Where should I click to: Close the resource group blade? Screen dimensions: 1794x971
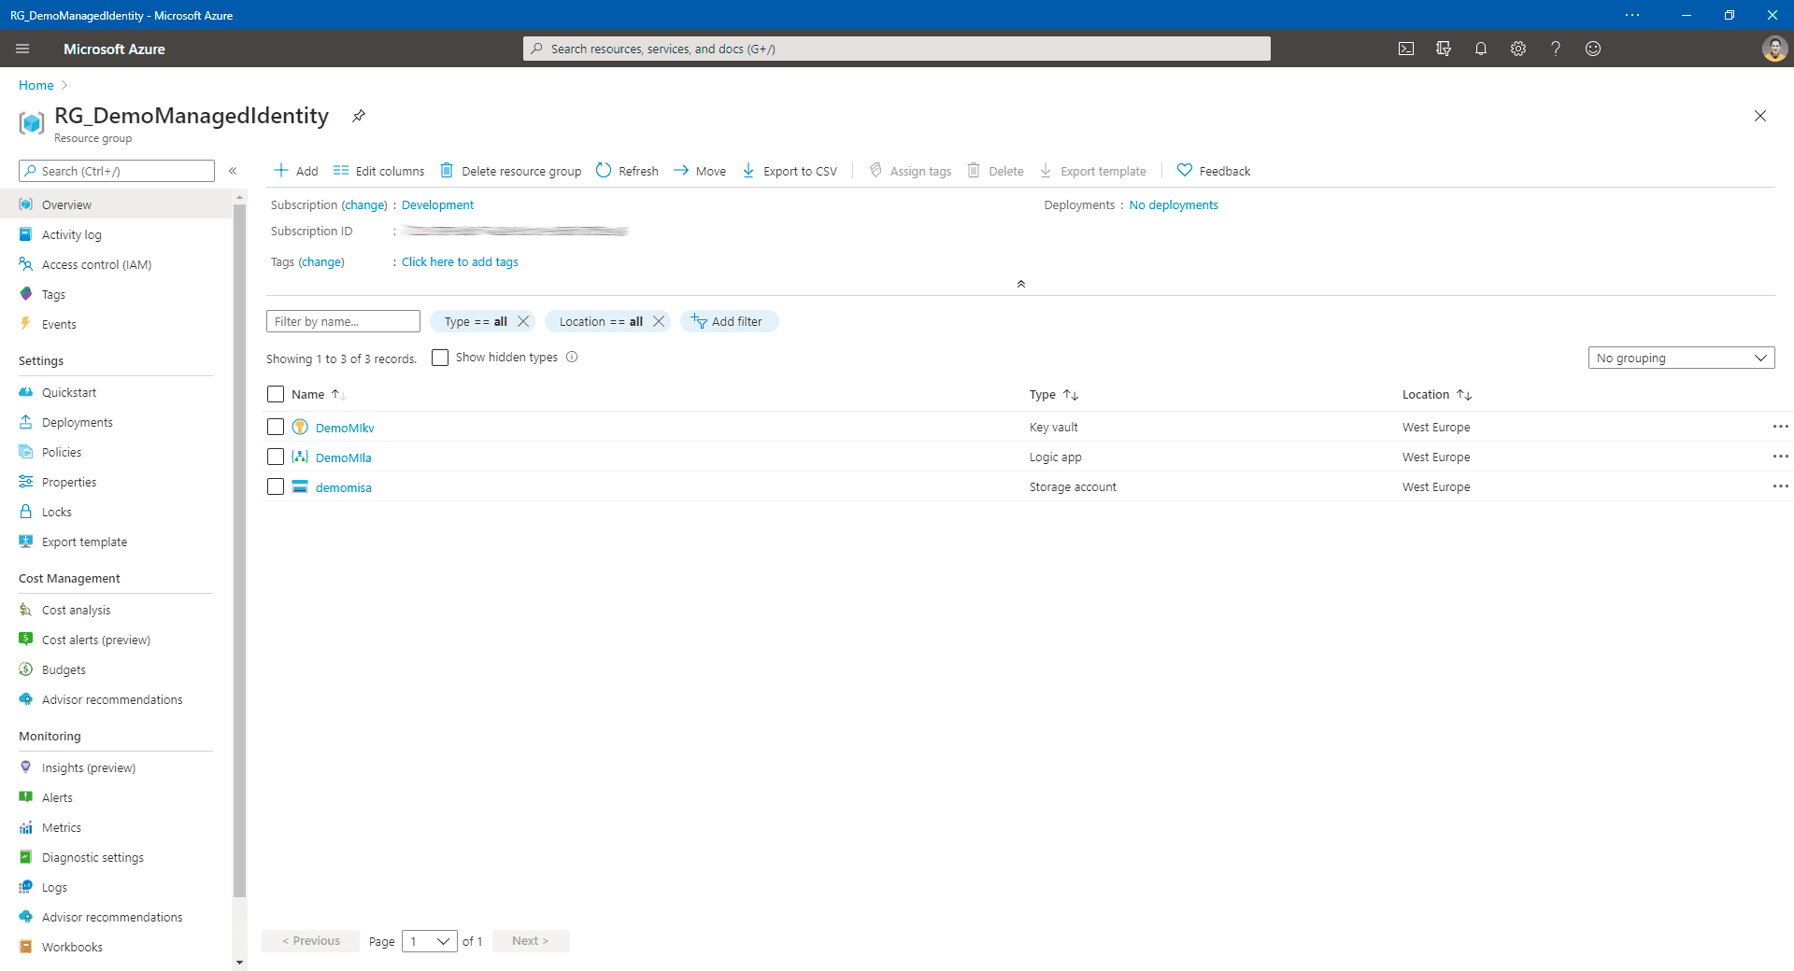coord(1760,116)
